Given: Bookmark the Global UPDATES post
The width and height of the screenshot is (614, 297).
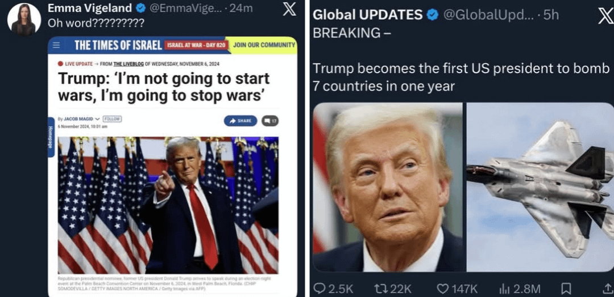Looking at the screenshot, I should (x=566, y=289).
